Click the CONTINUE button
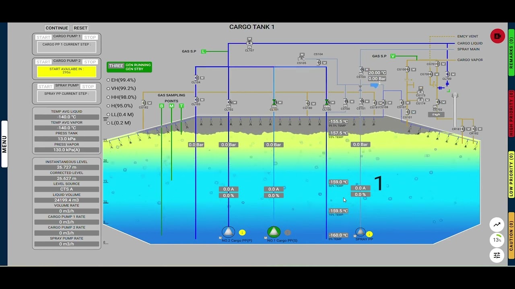515x289 pixels. (x=57, y=28)
